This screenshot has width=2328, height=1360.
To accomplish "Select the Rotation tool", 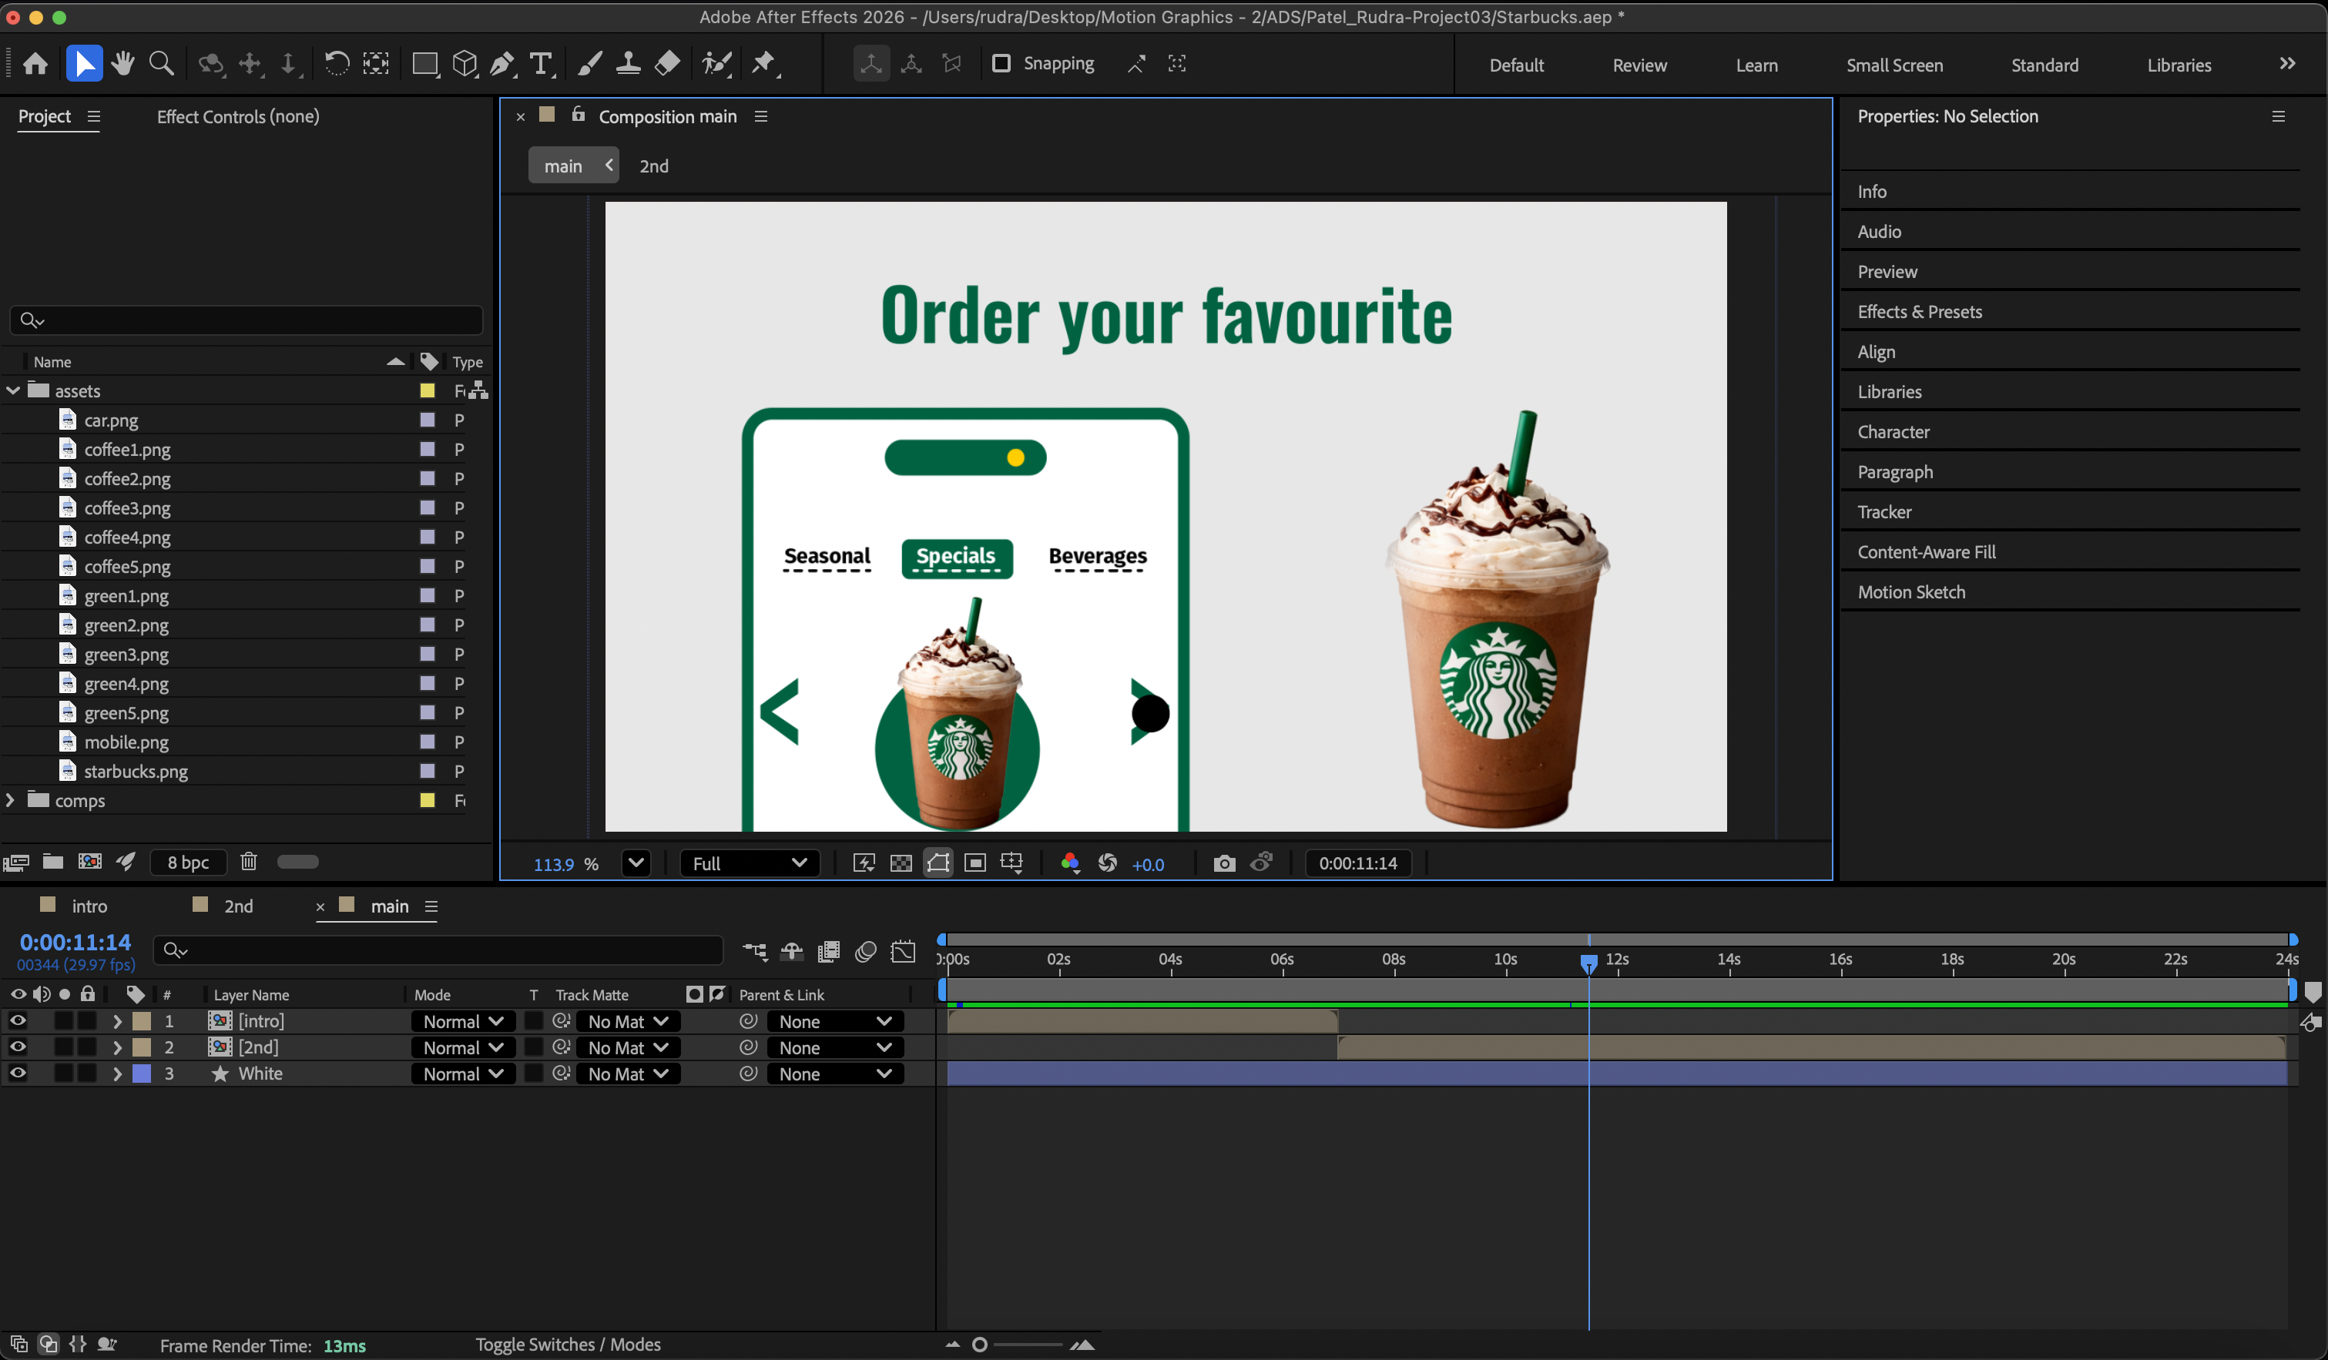I will click(337, 64).
